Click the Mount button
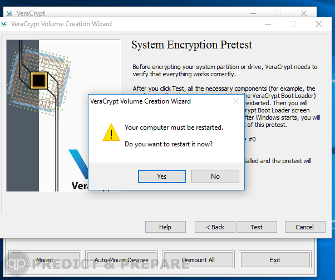335x280 pixels. 45,260
